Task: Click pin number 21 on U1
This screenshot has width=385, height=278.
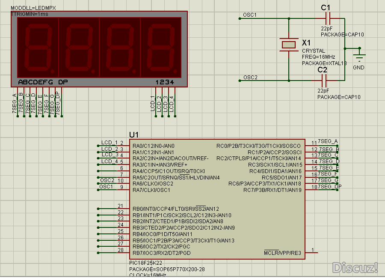Action: 120,206
